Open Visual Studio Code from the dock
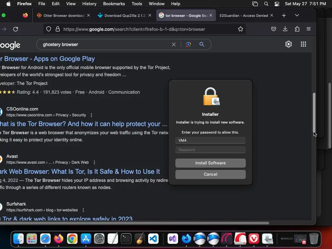Image resolution: width=332 pixels, height=249 pixels. coord(153,239)
